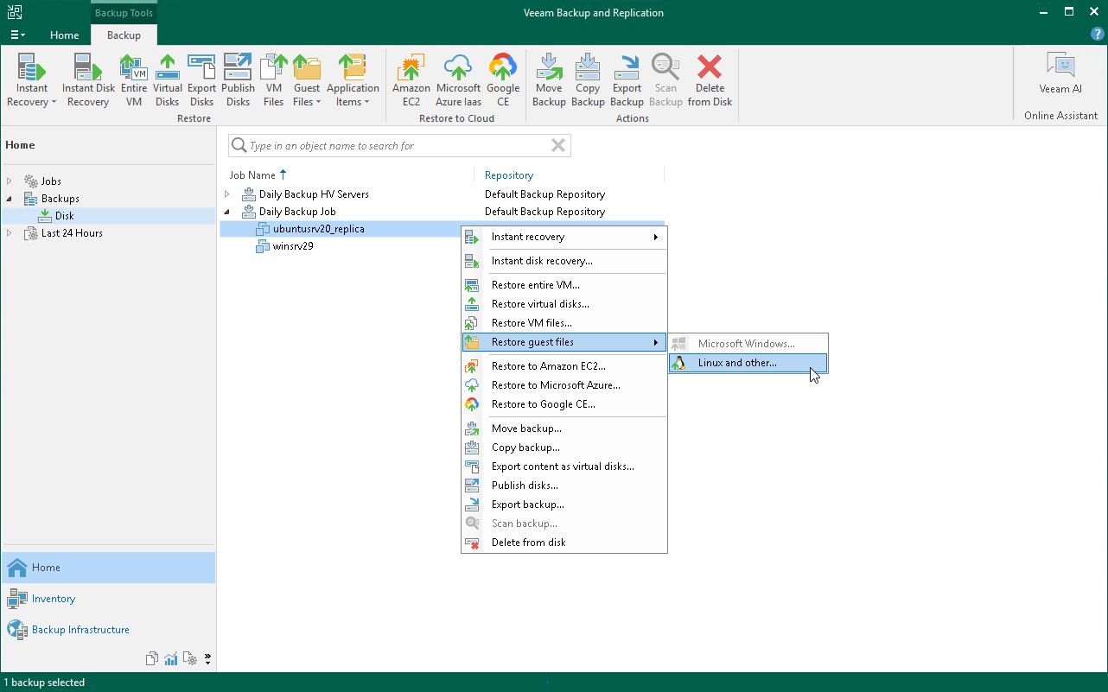Open the Guest Files ribbon dropdown
The image size is (1108, 692).
pos(307,80)
